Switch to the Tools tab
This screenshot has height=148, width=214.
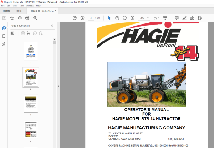[x=19, y=11]
